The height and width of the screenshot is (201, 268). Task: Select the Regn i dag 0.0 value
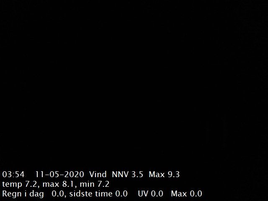pos(57,194)
